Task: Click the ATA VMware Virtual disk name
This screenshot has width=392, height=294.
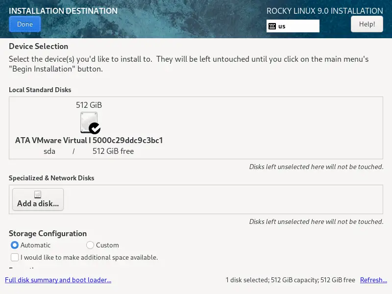Action: (x=89, y=140)
